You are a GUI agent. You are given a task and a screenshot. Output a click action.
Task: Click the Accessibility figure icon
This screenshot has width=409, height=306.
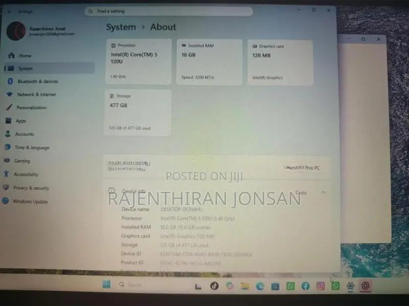pos(6,174)
